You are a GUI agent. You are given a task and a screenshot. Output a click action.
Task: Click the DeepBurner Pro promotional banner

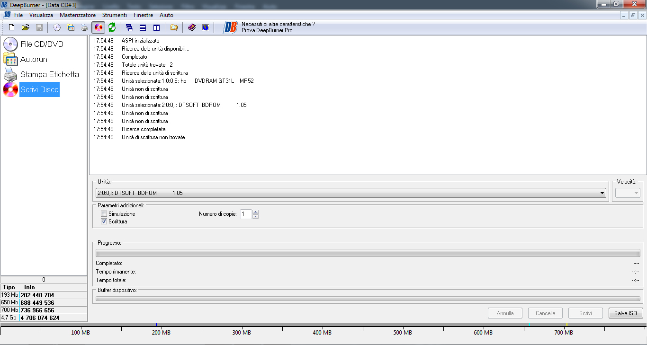coord(270,27)
